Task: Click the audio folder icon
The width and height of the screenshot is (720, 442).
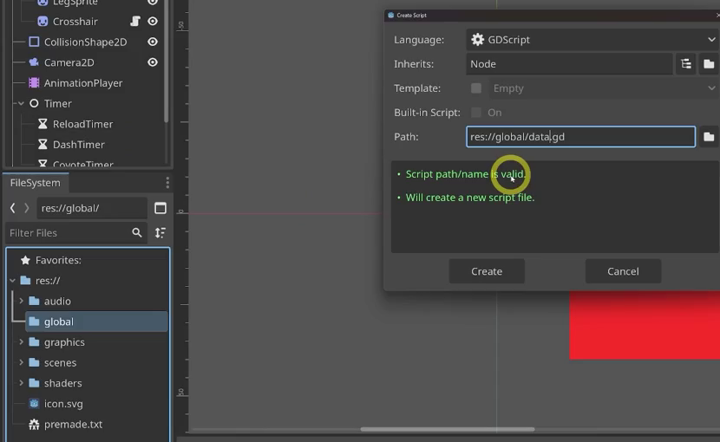Action: (34, 301)
